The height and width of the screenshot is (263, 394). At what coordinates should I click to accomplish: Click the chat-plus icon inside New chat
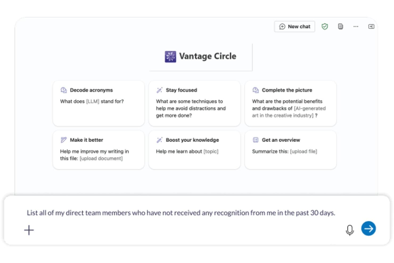tap(282, 27)
